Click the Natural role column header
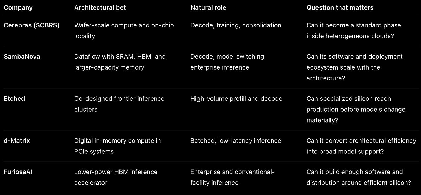 point(208,7)
